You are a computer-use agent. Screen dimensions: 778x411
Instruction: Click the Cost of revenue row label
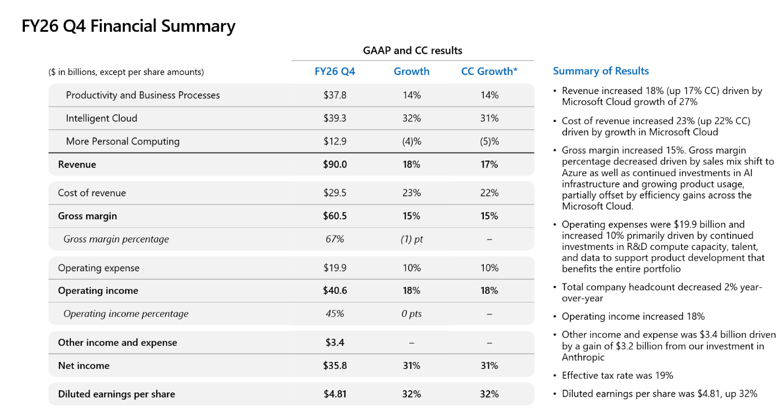pos(92,193)
